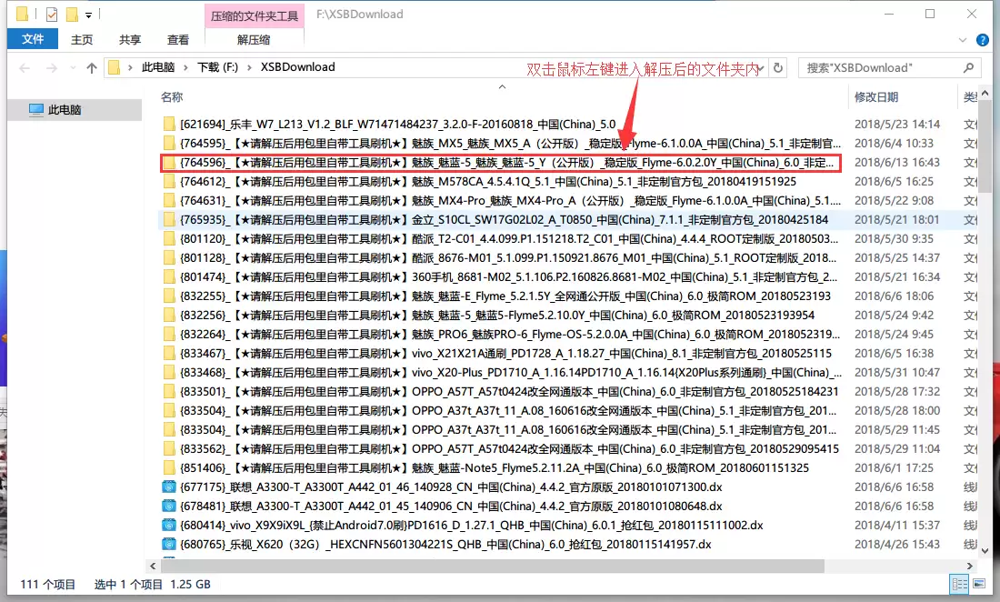Select folder icon of {801120} 酷派_T2-C01 folder

(x=169, y=238)
